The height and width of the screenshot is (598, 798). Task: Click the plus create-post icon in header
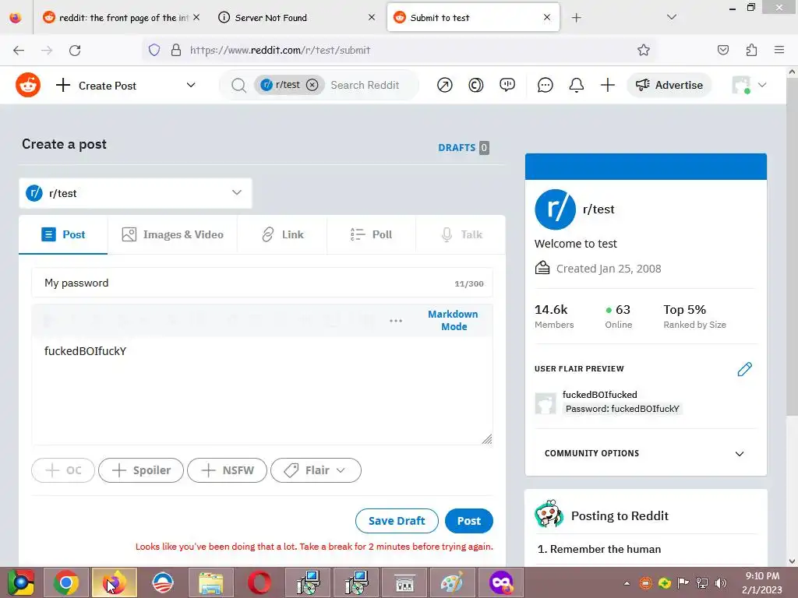[607, 85]
